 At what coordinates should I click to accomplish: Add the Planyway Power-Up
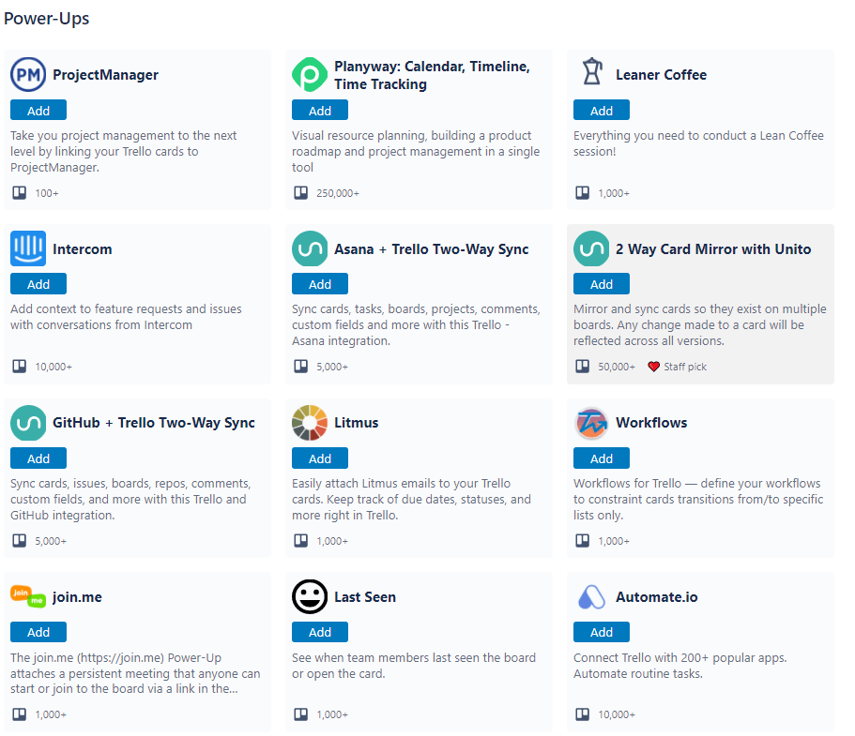pyautogui.click(x=319, y=110)
